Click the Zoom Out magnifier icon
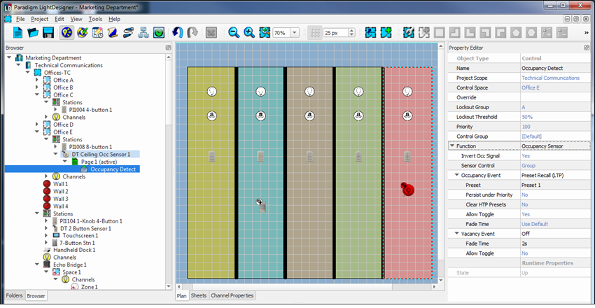 tap(233, 33)
